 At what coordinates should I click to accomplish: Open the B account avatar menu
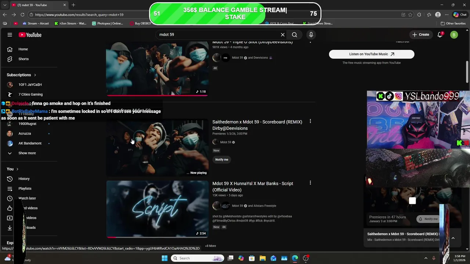(454, 35)
